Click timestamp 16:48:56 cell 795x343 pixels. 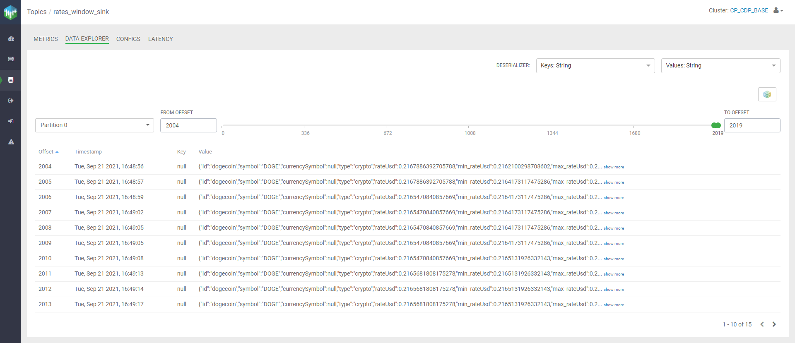[109, 167]
